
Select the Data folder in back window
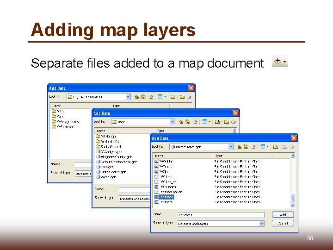click(57, 111)
